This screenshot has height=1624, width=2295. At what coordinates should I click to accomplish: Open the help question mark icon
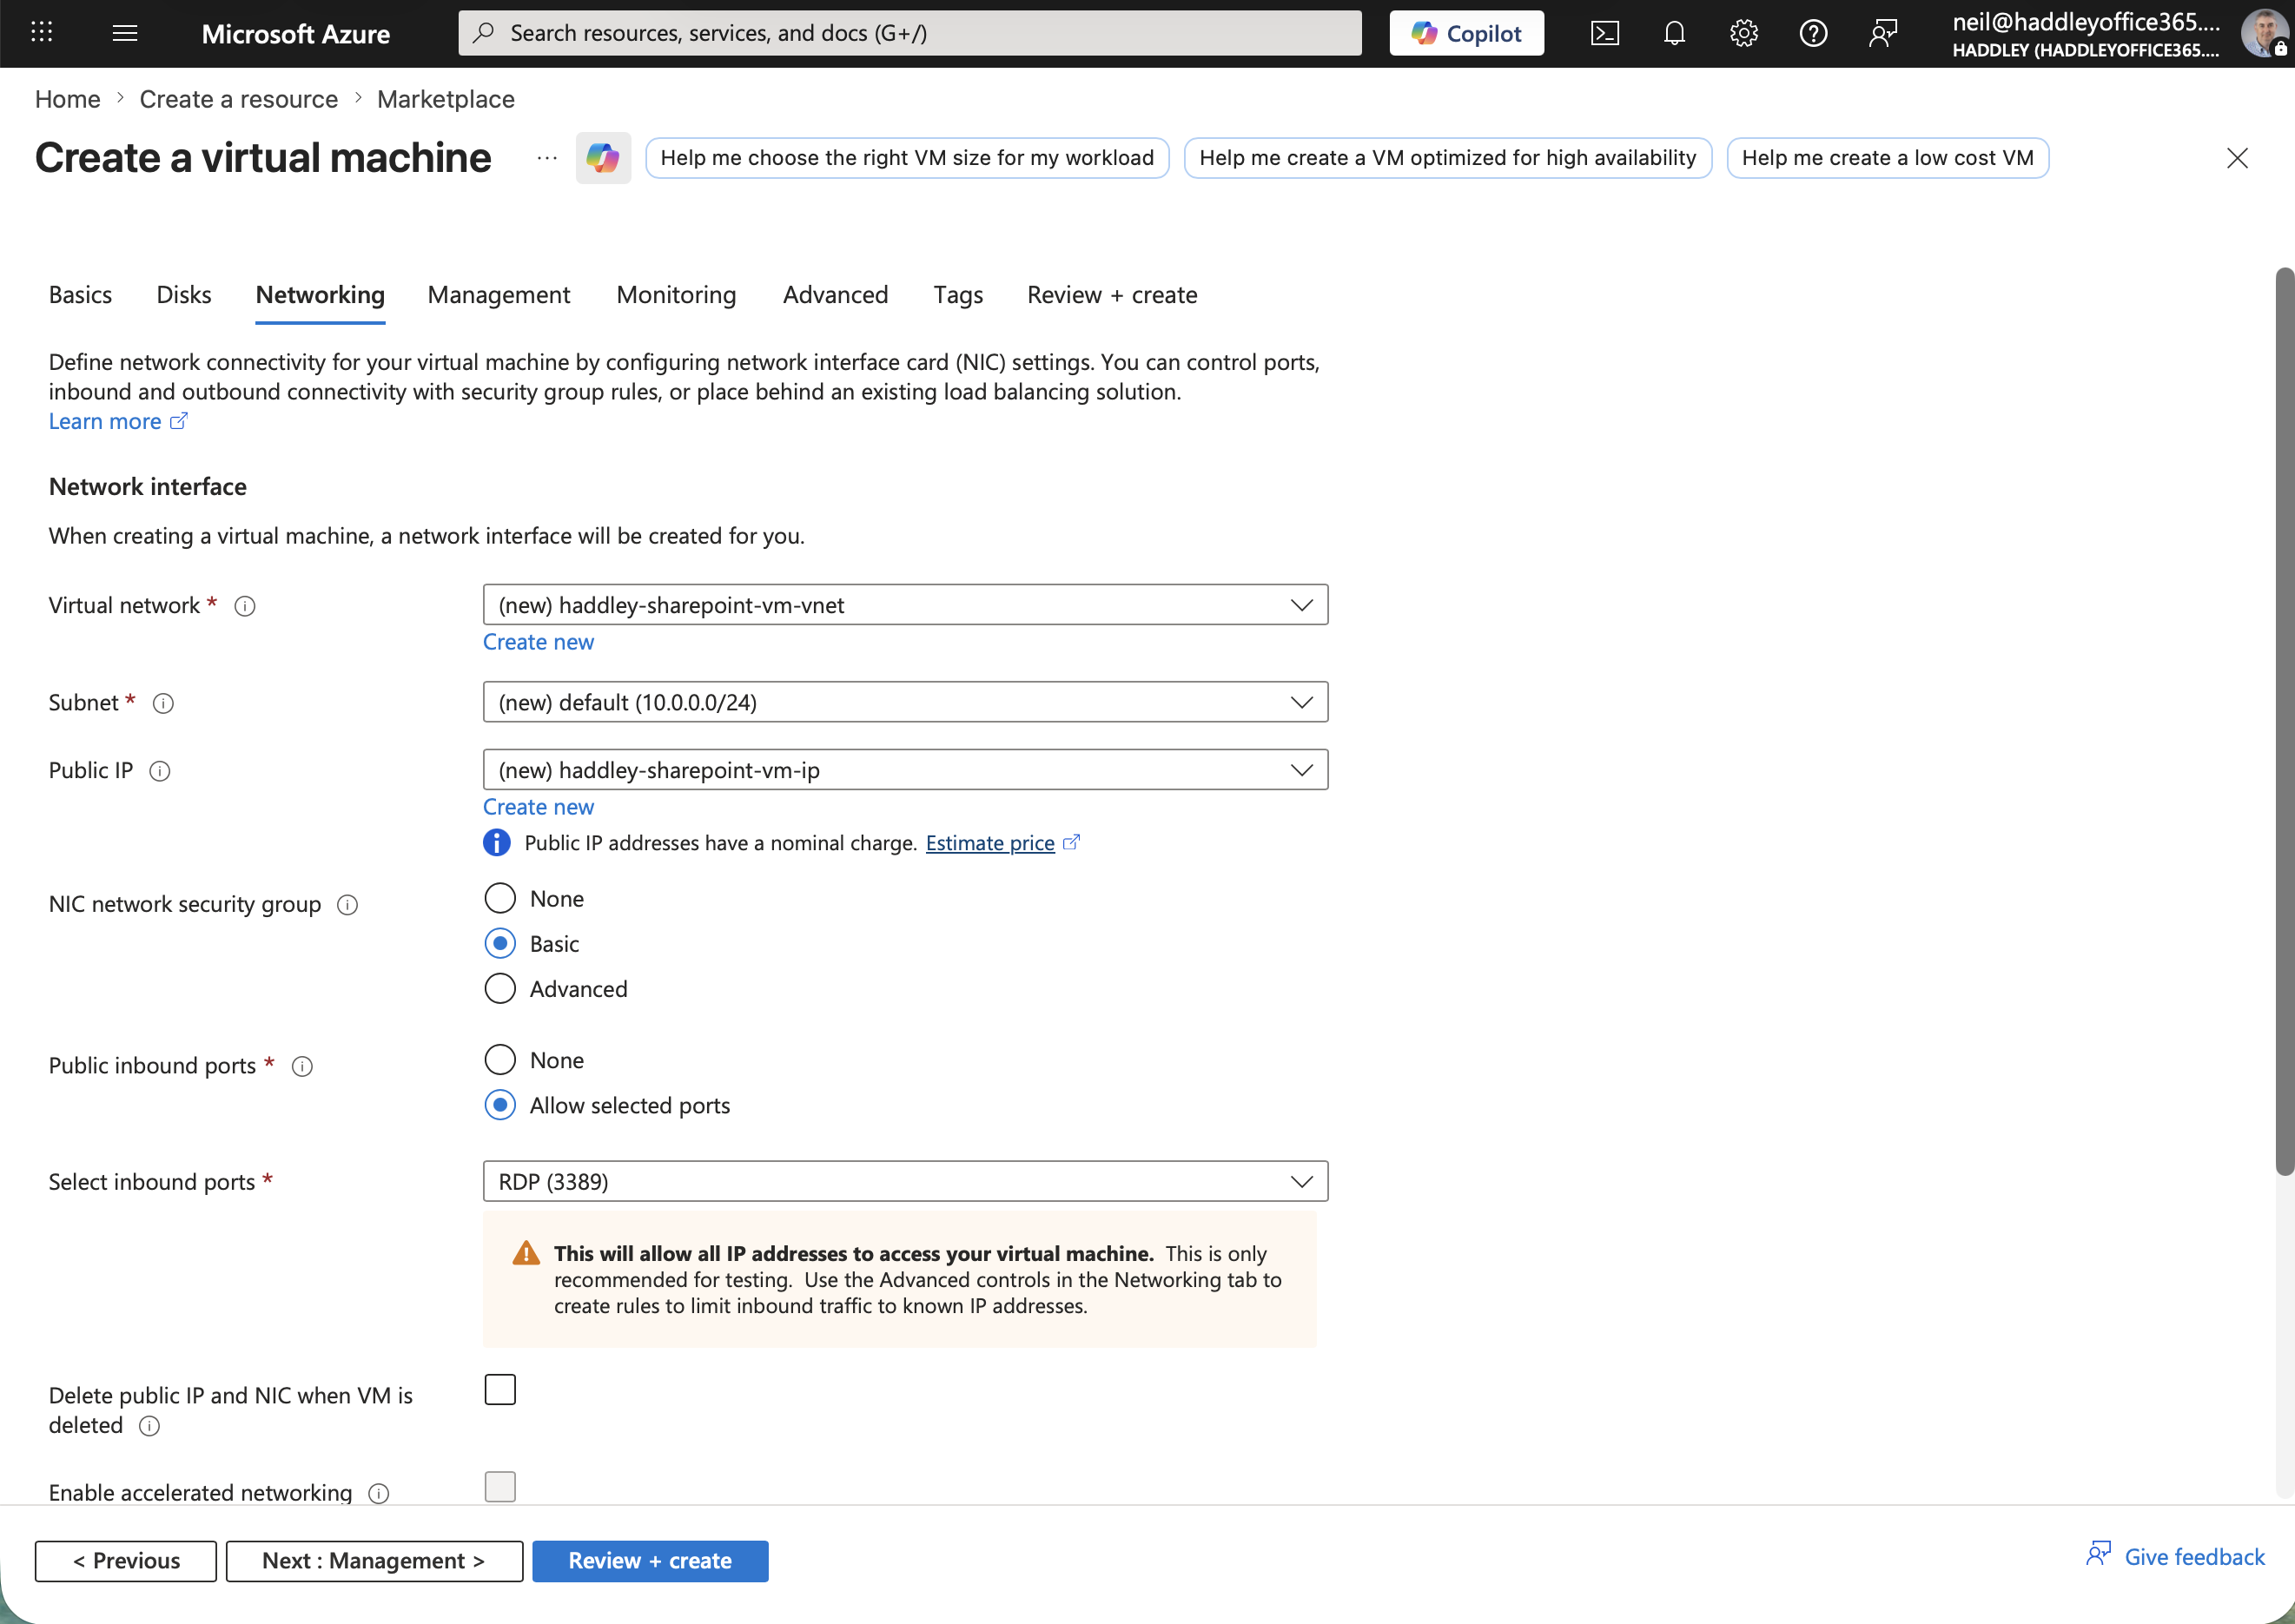[1813, 33]
